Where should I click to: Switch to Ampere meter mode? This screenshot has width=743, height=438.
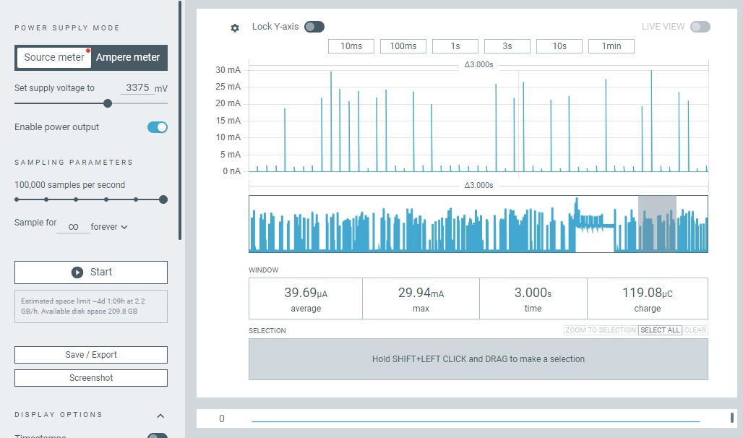click(129, 58)
